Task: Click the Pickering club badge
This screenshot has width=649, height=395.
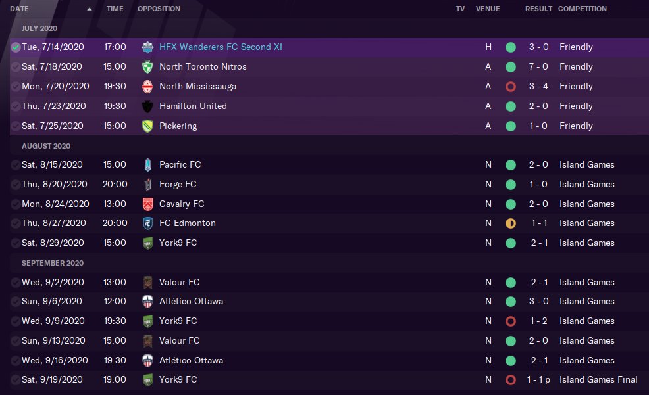Action: 147,126
